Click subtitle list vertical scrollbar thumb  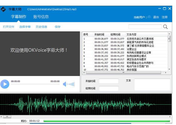169,39
